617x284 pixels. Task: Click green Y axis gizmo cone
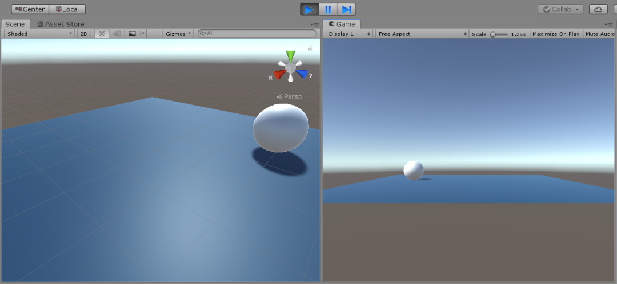pyautogui.click(x=290, y=56)
